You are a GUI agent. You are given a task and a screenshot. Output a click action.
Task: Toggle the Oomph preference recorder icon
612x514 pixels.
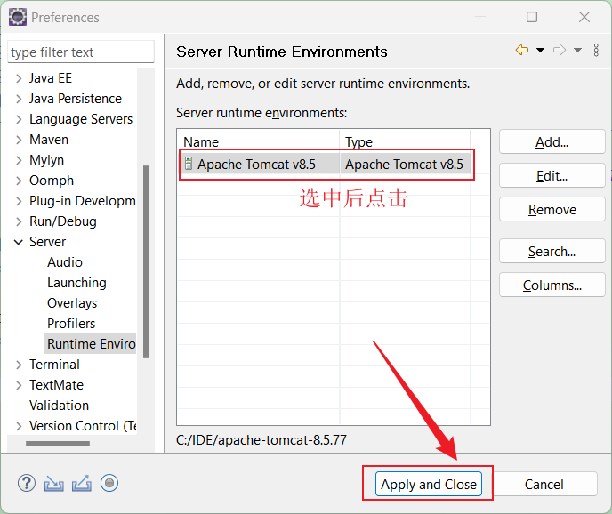point(109,483)
